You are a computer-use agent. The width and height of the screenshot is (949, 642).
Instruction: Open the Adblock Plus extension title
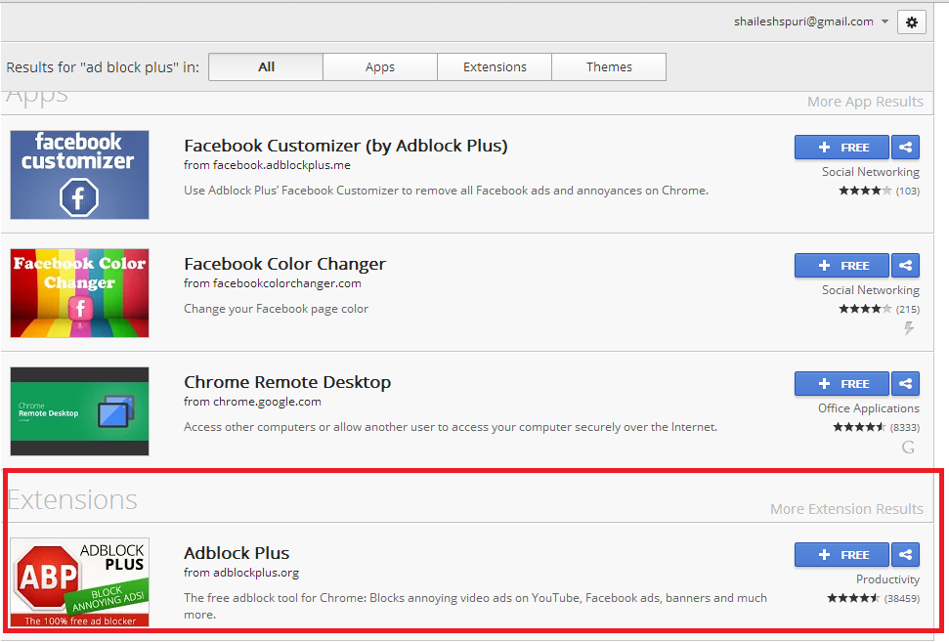tap(237, 553)
